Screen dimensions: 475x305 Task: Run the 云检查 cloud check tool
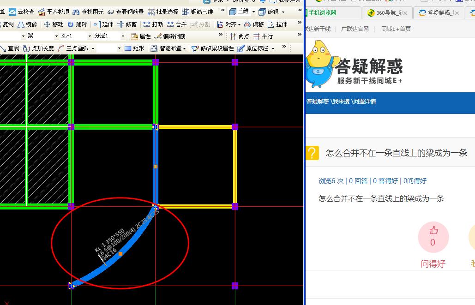(22, 12)
